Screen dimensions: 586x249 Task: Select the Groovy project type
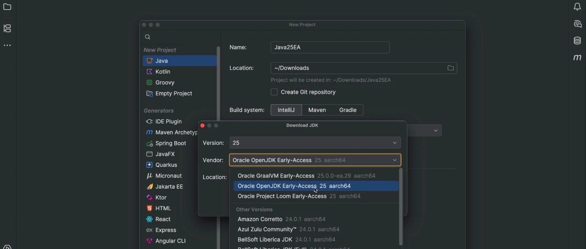click(x=179, y=83)
